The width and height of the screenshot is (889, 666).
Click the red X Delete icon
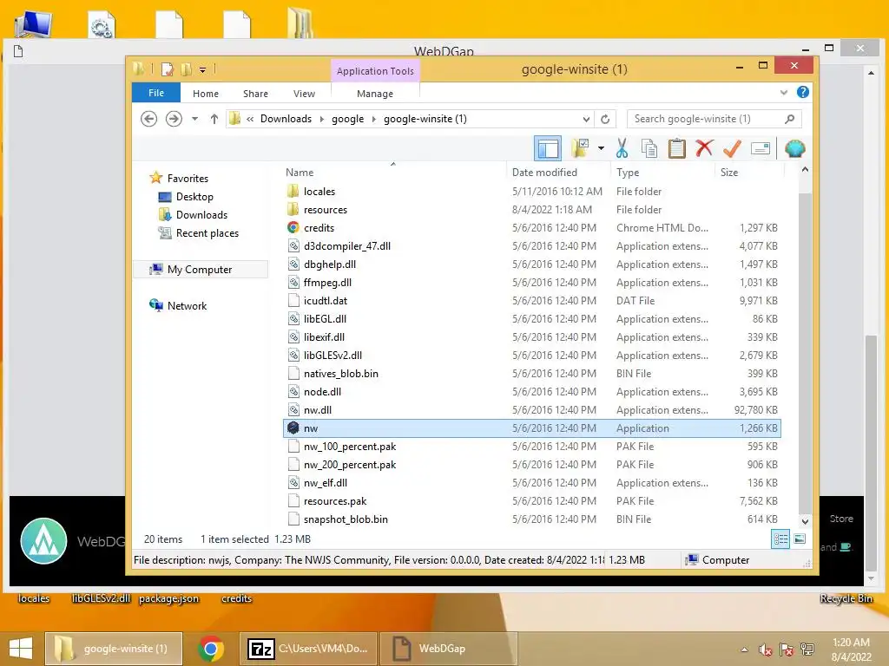click(x=704, y=148)
